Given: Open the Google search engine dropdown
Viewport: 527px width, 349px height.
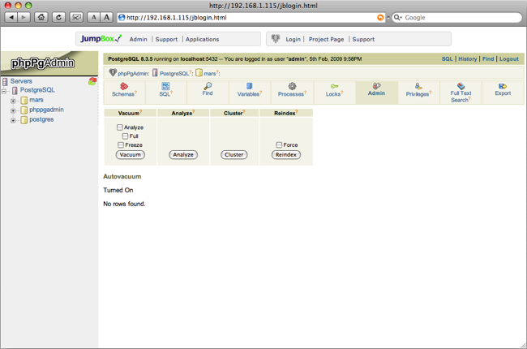Looking at the screenshot, I should [x=398, y=18].
